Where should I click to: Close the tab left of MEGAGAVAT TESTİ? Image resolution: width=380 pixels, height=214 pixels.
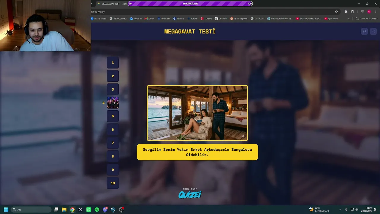point(92,4)
